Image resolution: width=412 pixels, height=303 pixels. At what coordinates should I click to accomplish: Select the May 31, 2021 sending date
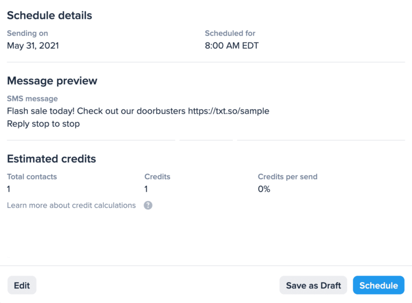pos(33,46)
